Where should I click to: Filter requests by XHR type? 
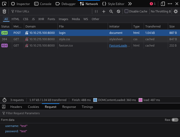(x=41, y=19)
